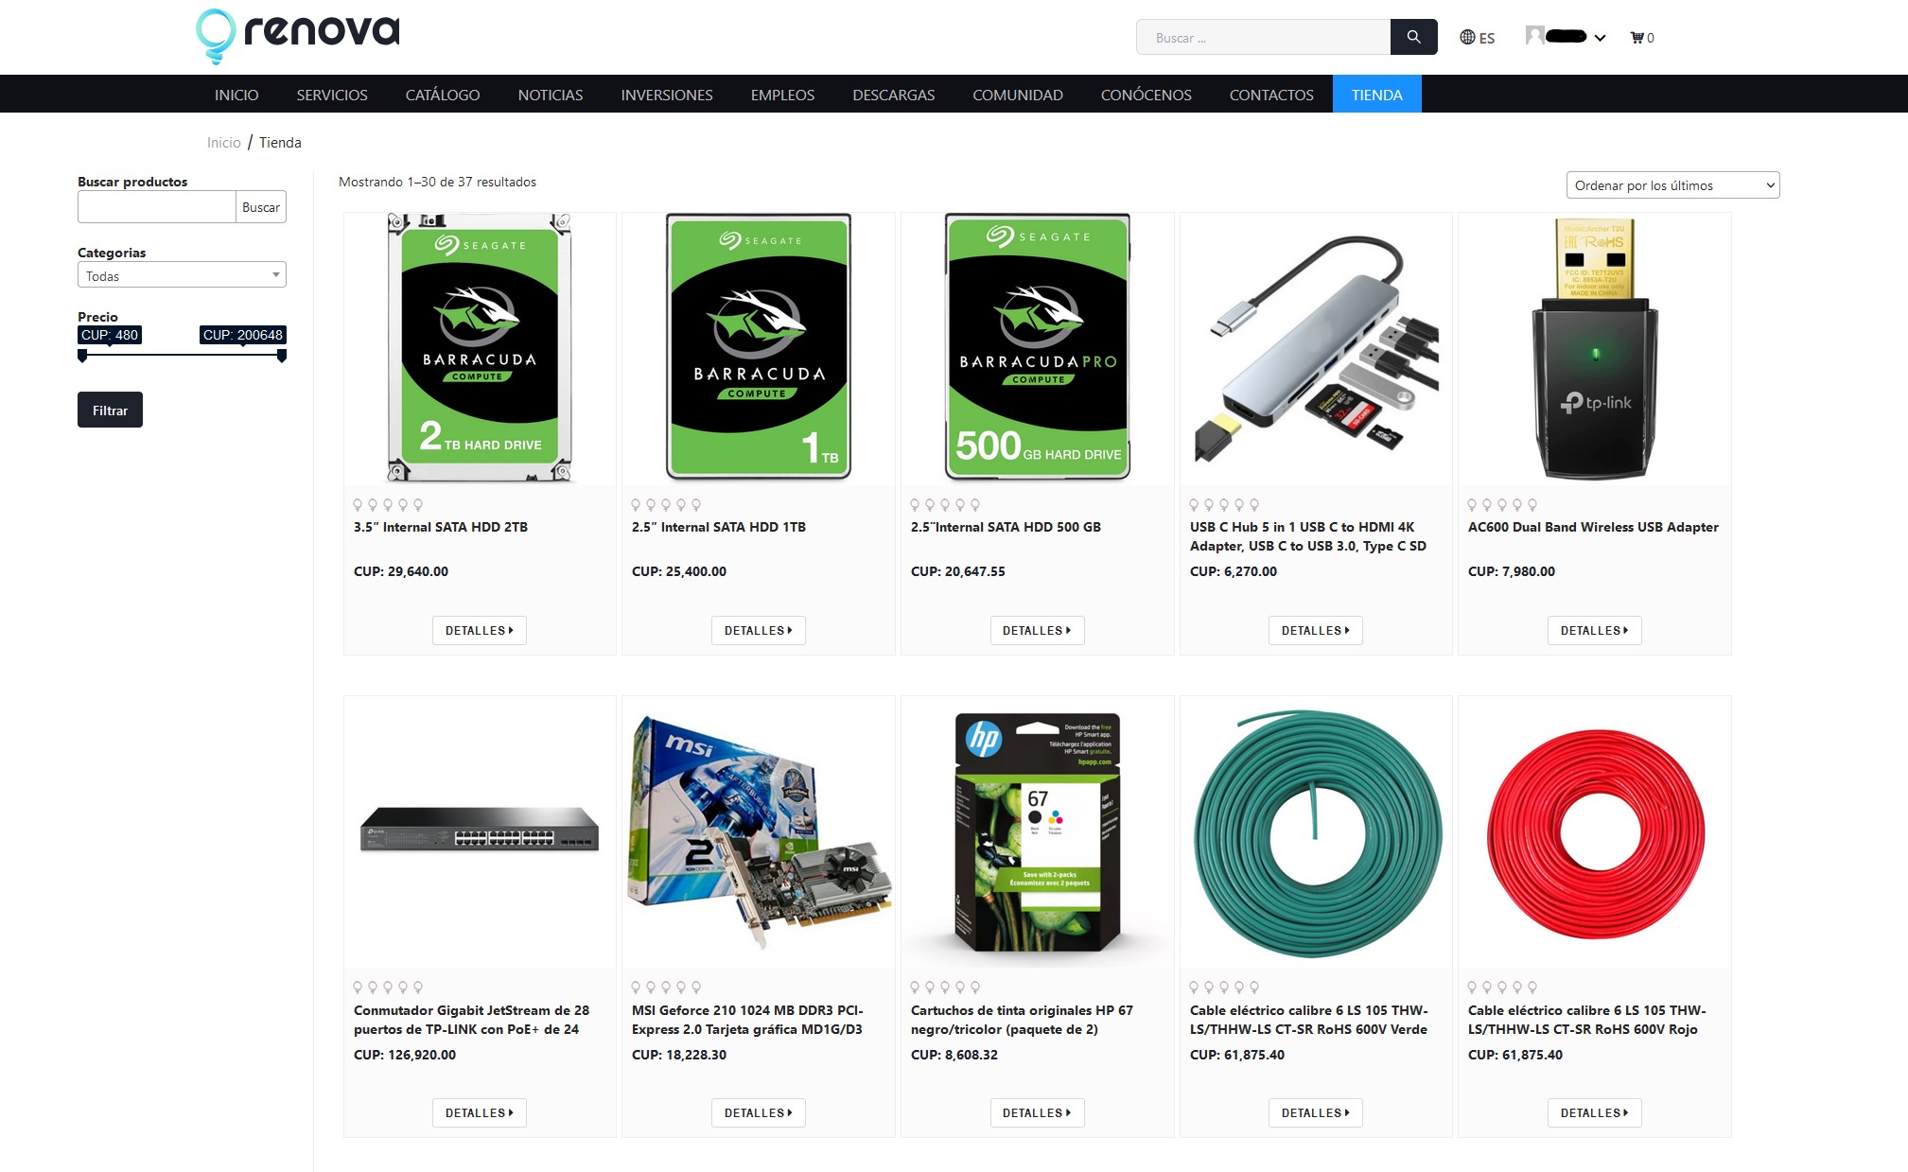1908x1172 pixels.
Task: Rate the 3.5" SATA HDD 2TB with the first star
Action: [358, 505]
